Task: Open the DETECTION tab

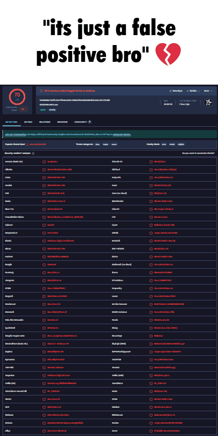Action: point(11,122)
